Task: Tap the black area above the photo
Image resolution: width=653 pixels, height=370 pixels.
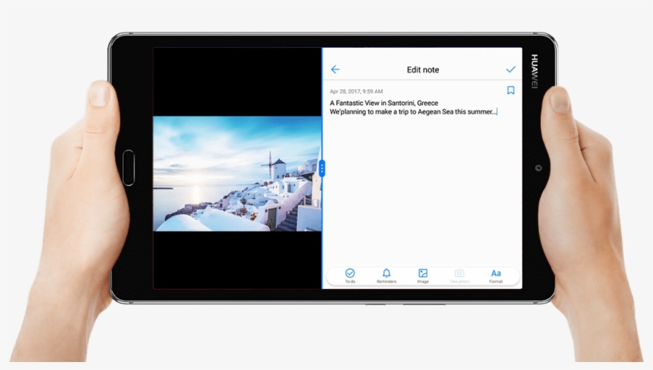Action: coord(237,82)
